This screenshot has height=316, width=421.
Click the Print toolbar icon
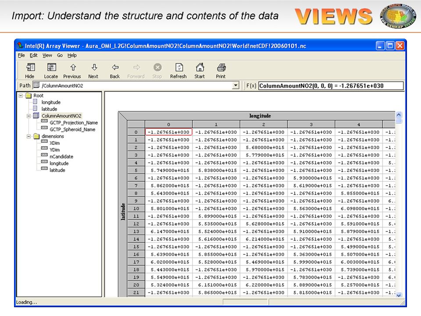coord(221,68)
